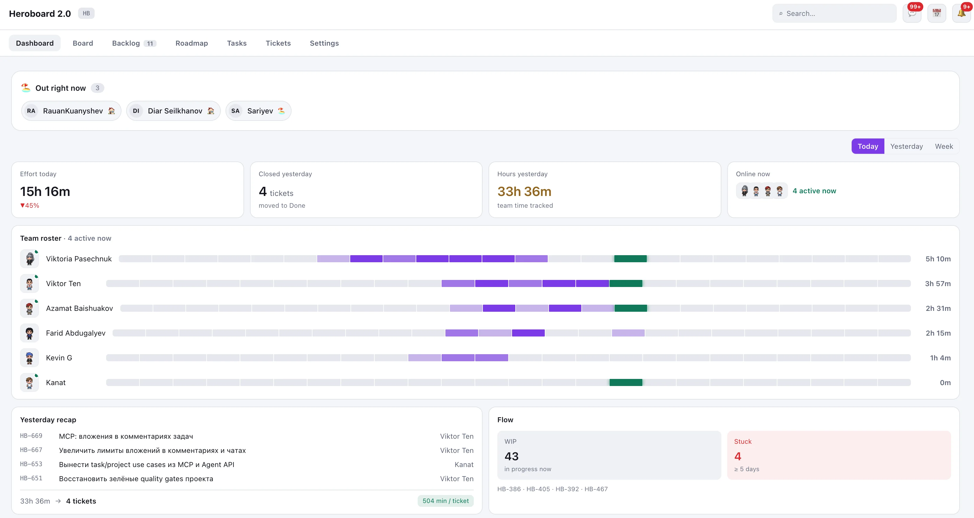
Task: Click the Effort today card
Action: [127, 190]
